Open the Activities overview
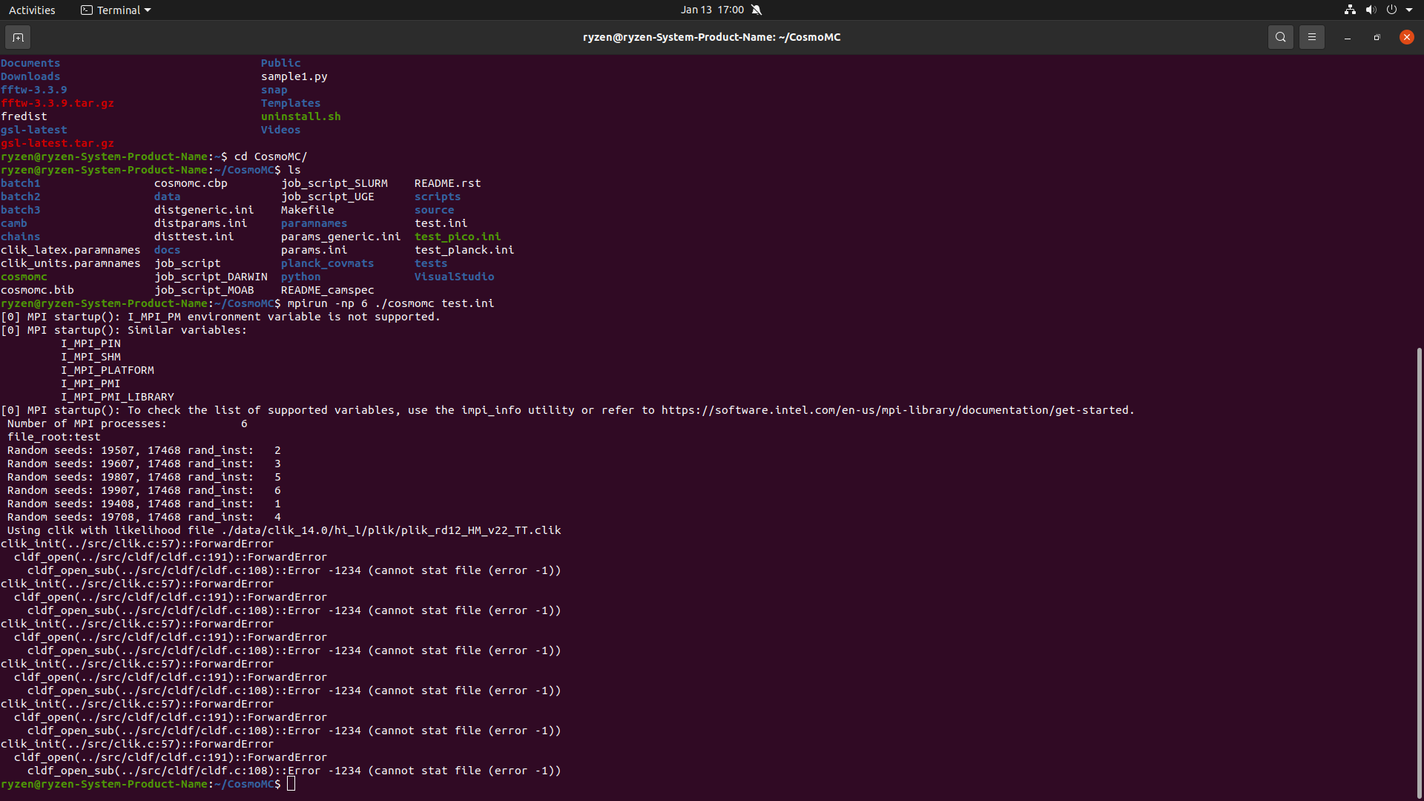 click(x=32, y=10)
